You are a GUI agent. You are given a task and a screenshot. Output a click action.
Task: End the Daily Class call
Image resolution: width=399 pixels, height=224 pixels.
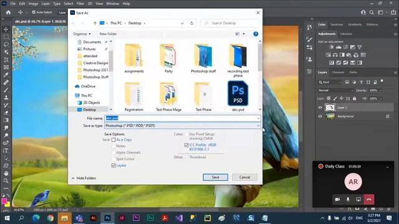coord(369,199)
